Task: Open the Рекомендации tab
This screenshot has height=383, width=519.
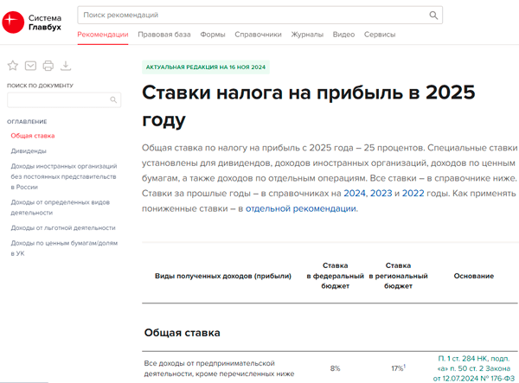Action: tap(103, 35)
